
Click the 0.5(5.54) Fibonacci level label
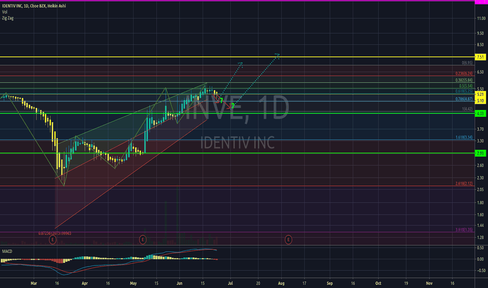(x=465, y=86)
